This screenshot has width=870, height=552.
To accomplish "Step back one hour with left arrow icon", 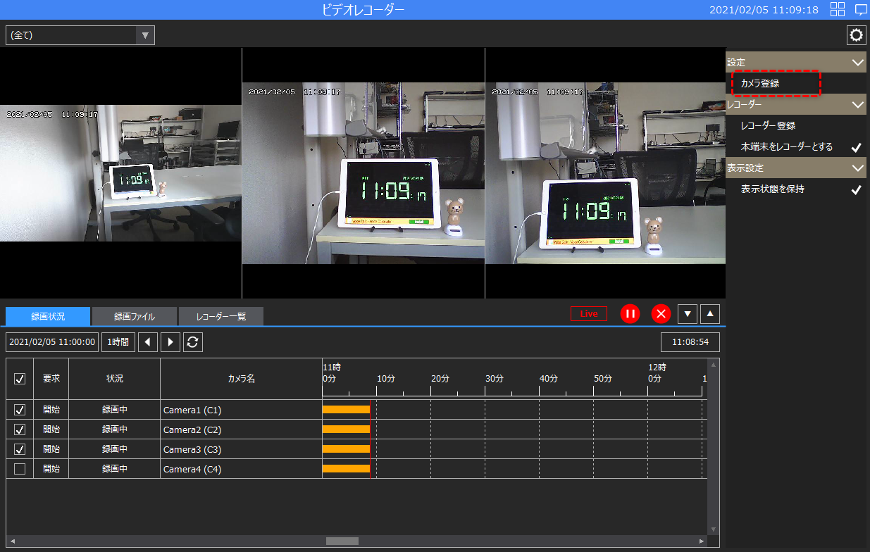I will (147, 341).
